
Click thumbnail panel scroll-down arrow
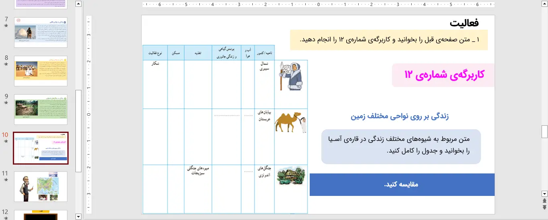click(79, 216)
